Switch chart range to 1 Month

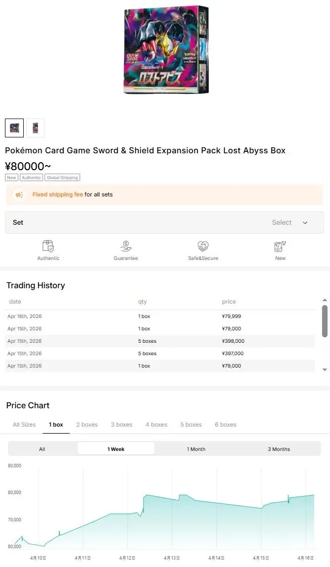click(x=196, y=449)
